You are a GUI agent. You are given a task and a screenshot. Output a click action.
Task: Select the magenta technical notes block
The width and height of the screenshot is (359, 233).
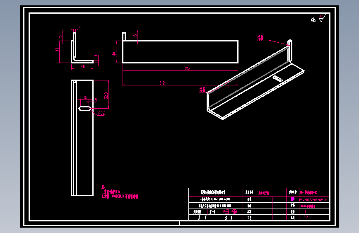coord(120,192)
